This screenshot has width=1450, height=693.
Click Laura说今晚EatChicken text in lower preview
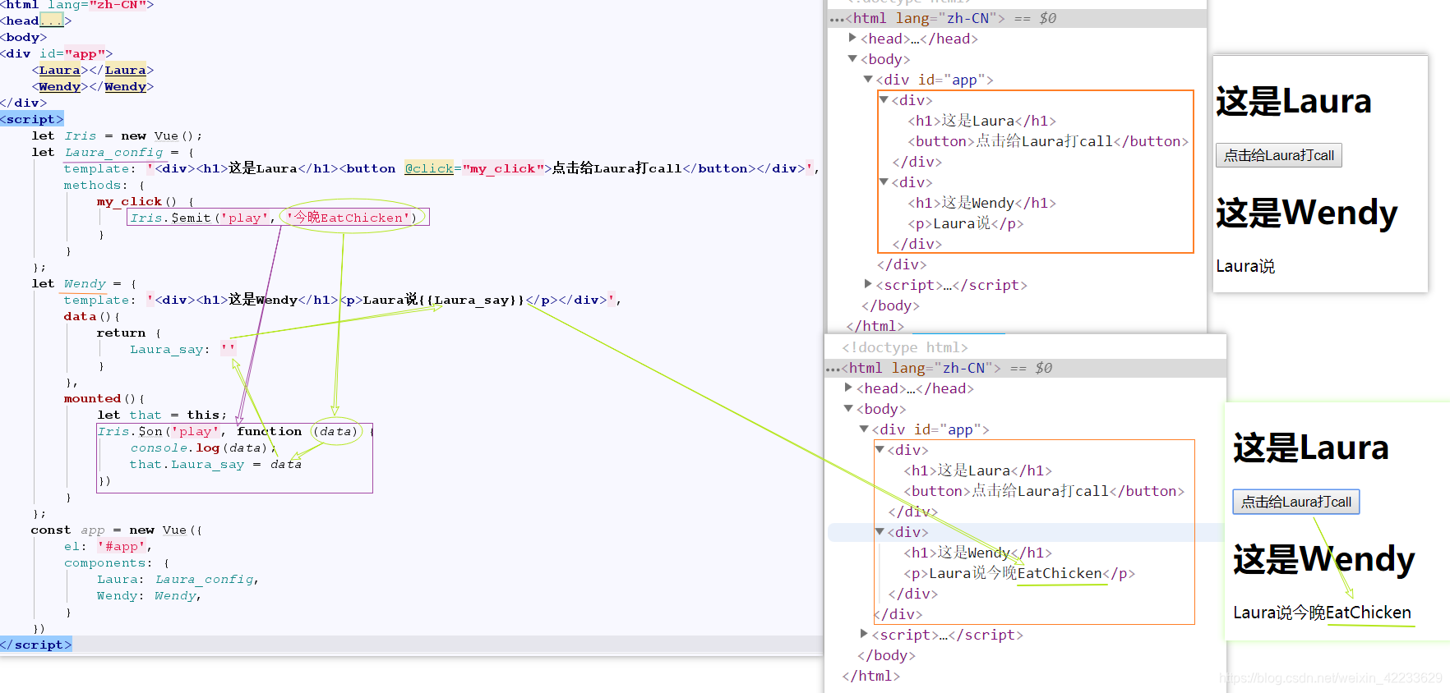[1322, 613]
